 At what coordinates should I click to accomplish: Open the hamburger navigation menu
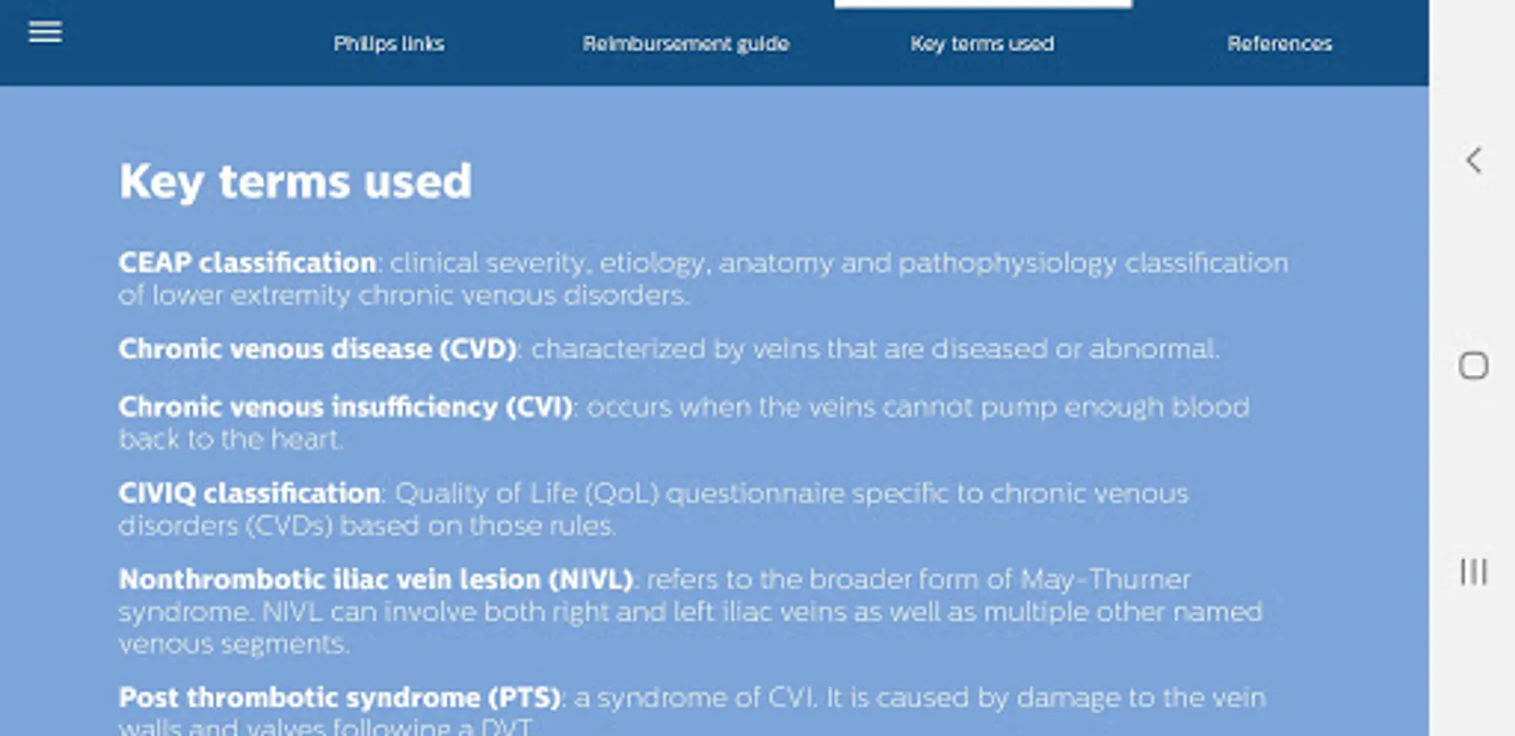coord(45,32)
